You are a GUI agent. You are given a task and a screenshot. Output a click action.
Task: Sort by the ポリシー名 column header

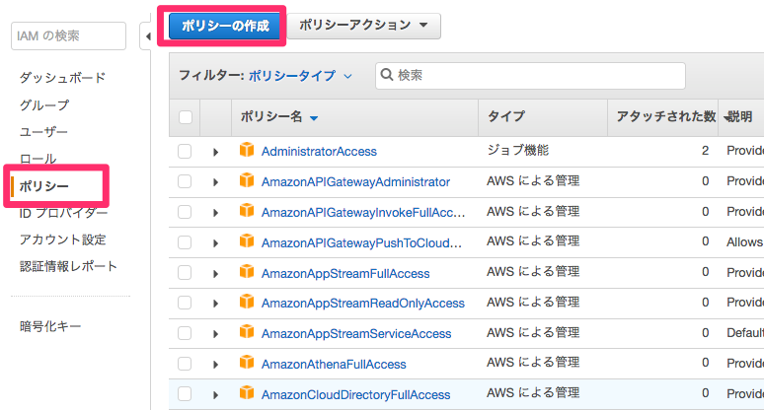pos(279,116)
